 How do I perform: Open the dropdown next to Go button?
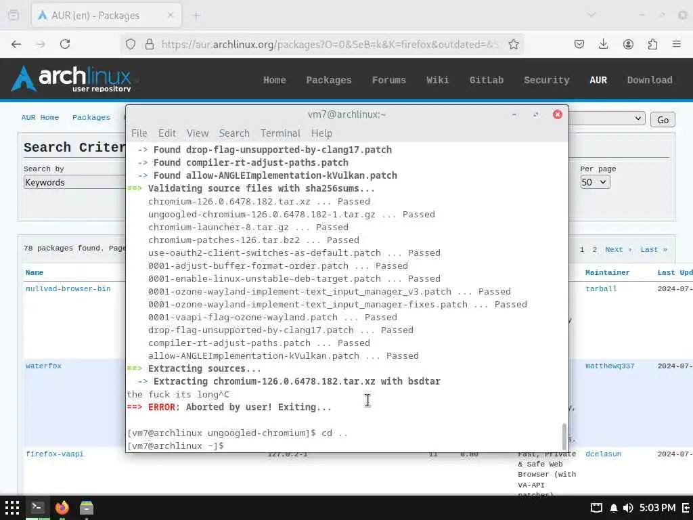[x=607, y=119]
